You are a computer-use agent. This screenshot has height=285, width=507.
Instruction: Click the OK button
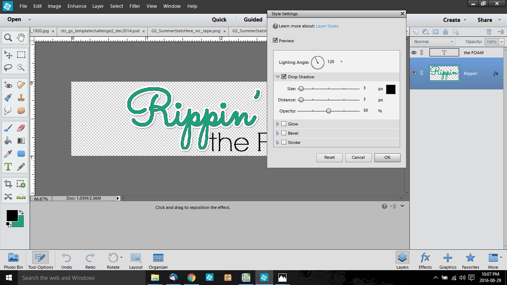click(x=387, y=157)
